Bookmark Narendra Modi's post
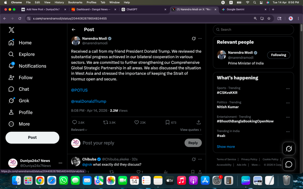303x189 pixels. tap(168, 122)
